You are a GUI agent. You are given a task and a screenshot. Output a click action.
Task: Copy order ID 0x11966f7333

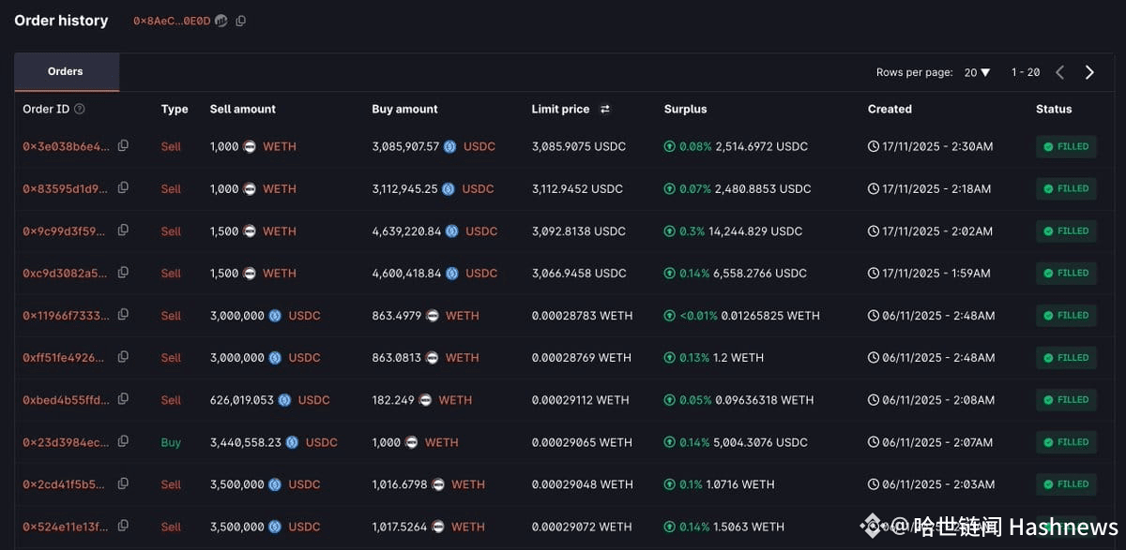coord(123,315)
